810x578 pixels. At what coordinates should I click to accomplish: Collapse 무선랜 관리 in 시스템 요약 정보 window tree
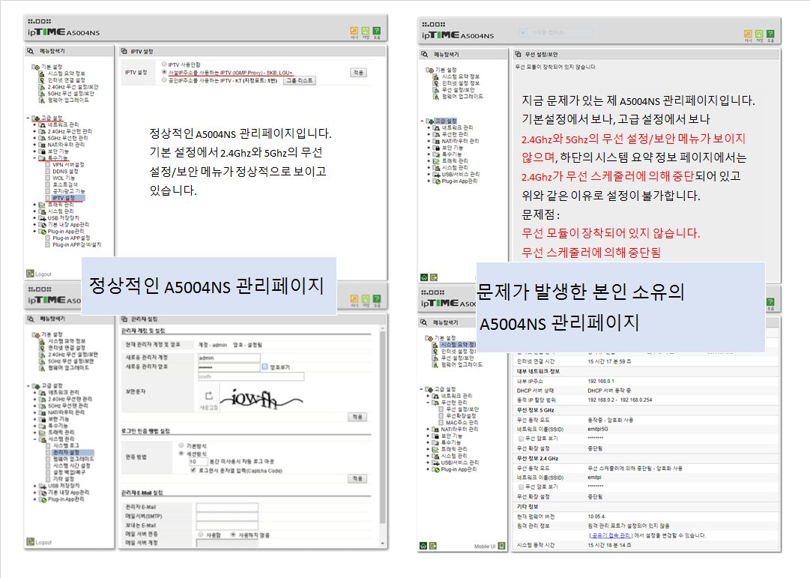click(429, 403)
